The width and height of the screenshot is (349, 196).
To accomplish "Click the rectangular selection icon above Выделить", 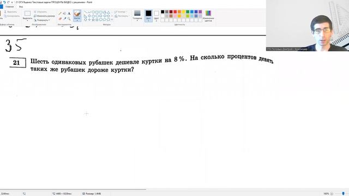I will point(27,13).
